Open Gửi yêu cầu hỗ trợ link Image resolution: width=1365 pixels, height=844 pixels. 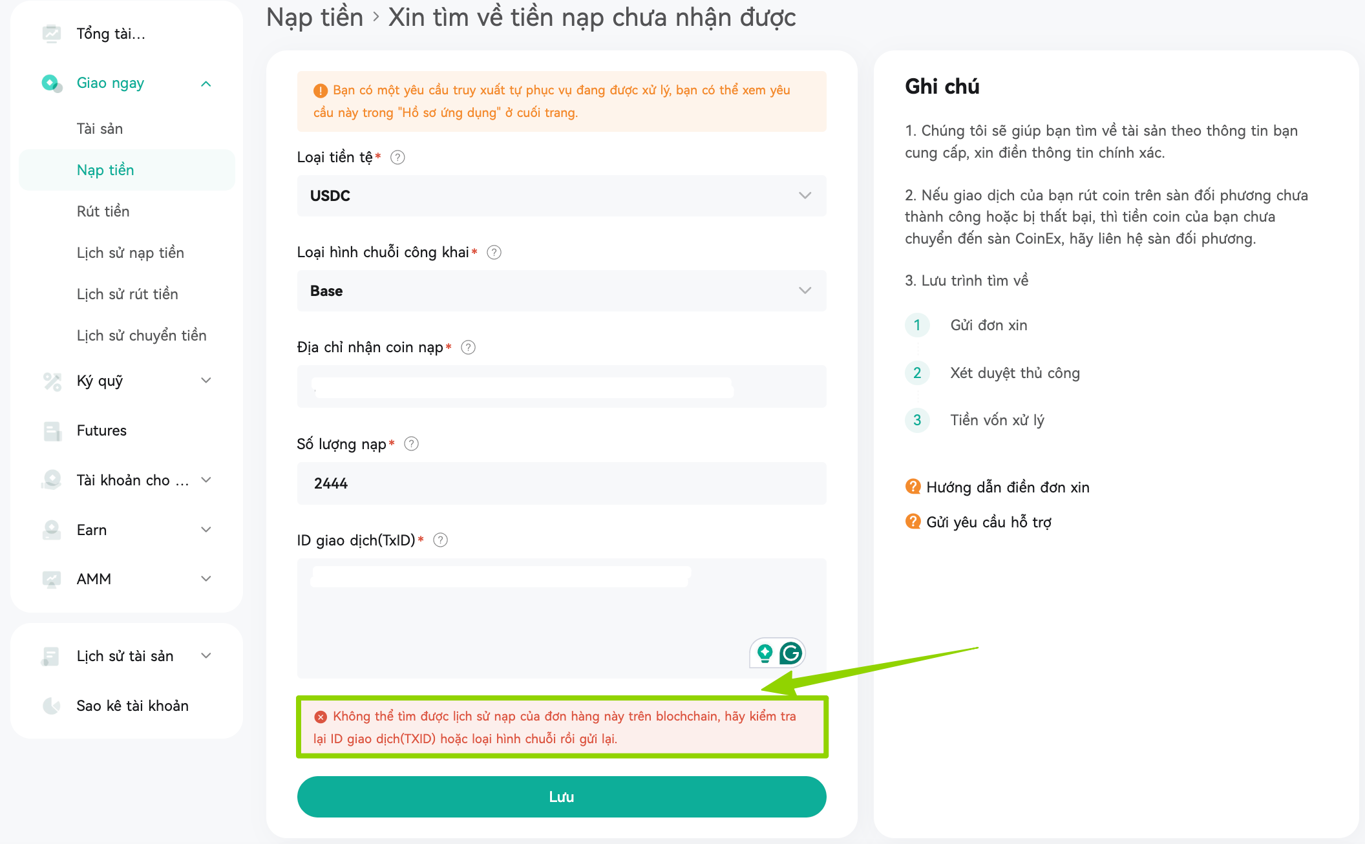pyautogui.click(x=989, y=522)
